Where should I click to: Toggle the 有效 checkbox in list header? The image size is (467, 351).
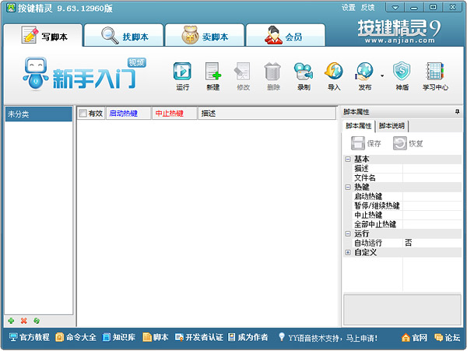83,114
